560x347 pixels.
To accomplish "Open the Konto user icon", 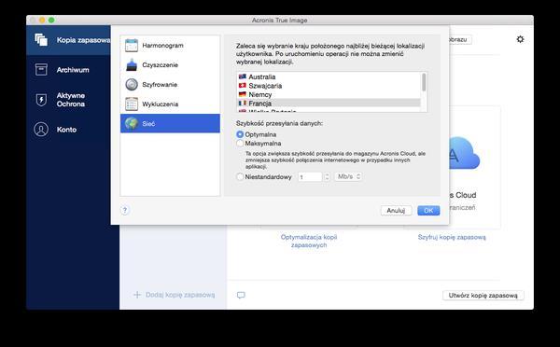I will tap(41, 130).
